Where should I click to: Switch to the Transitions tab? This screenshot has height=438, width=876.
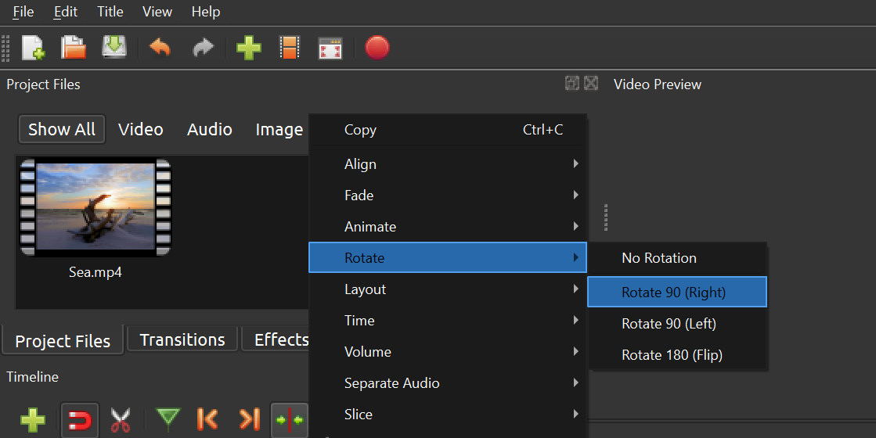182,340
